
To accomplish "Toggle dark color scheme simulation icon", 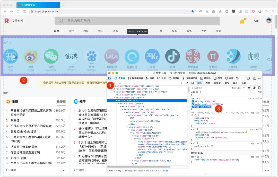I will [254, 88].
